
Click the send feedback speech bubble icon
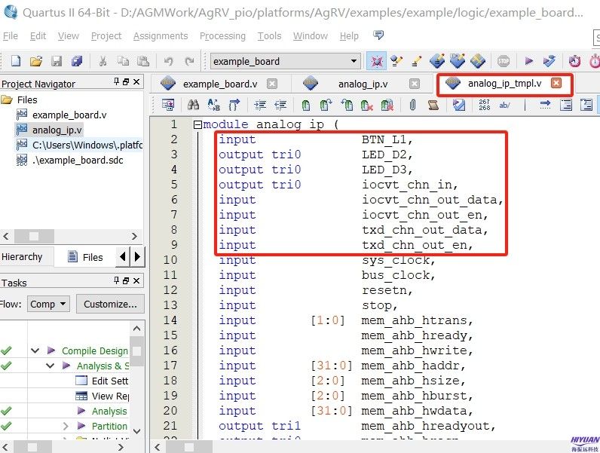click(378, 35)
